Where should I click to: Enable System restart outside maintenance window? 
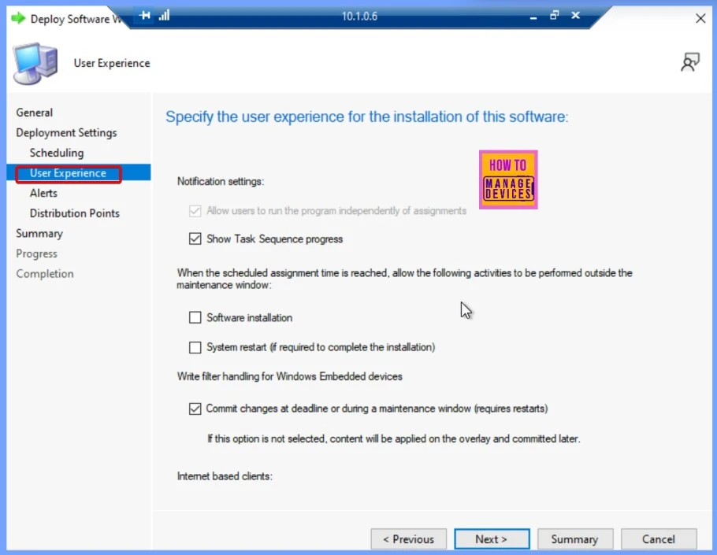point(195,348)
